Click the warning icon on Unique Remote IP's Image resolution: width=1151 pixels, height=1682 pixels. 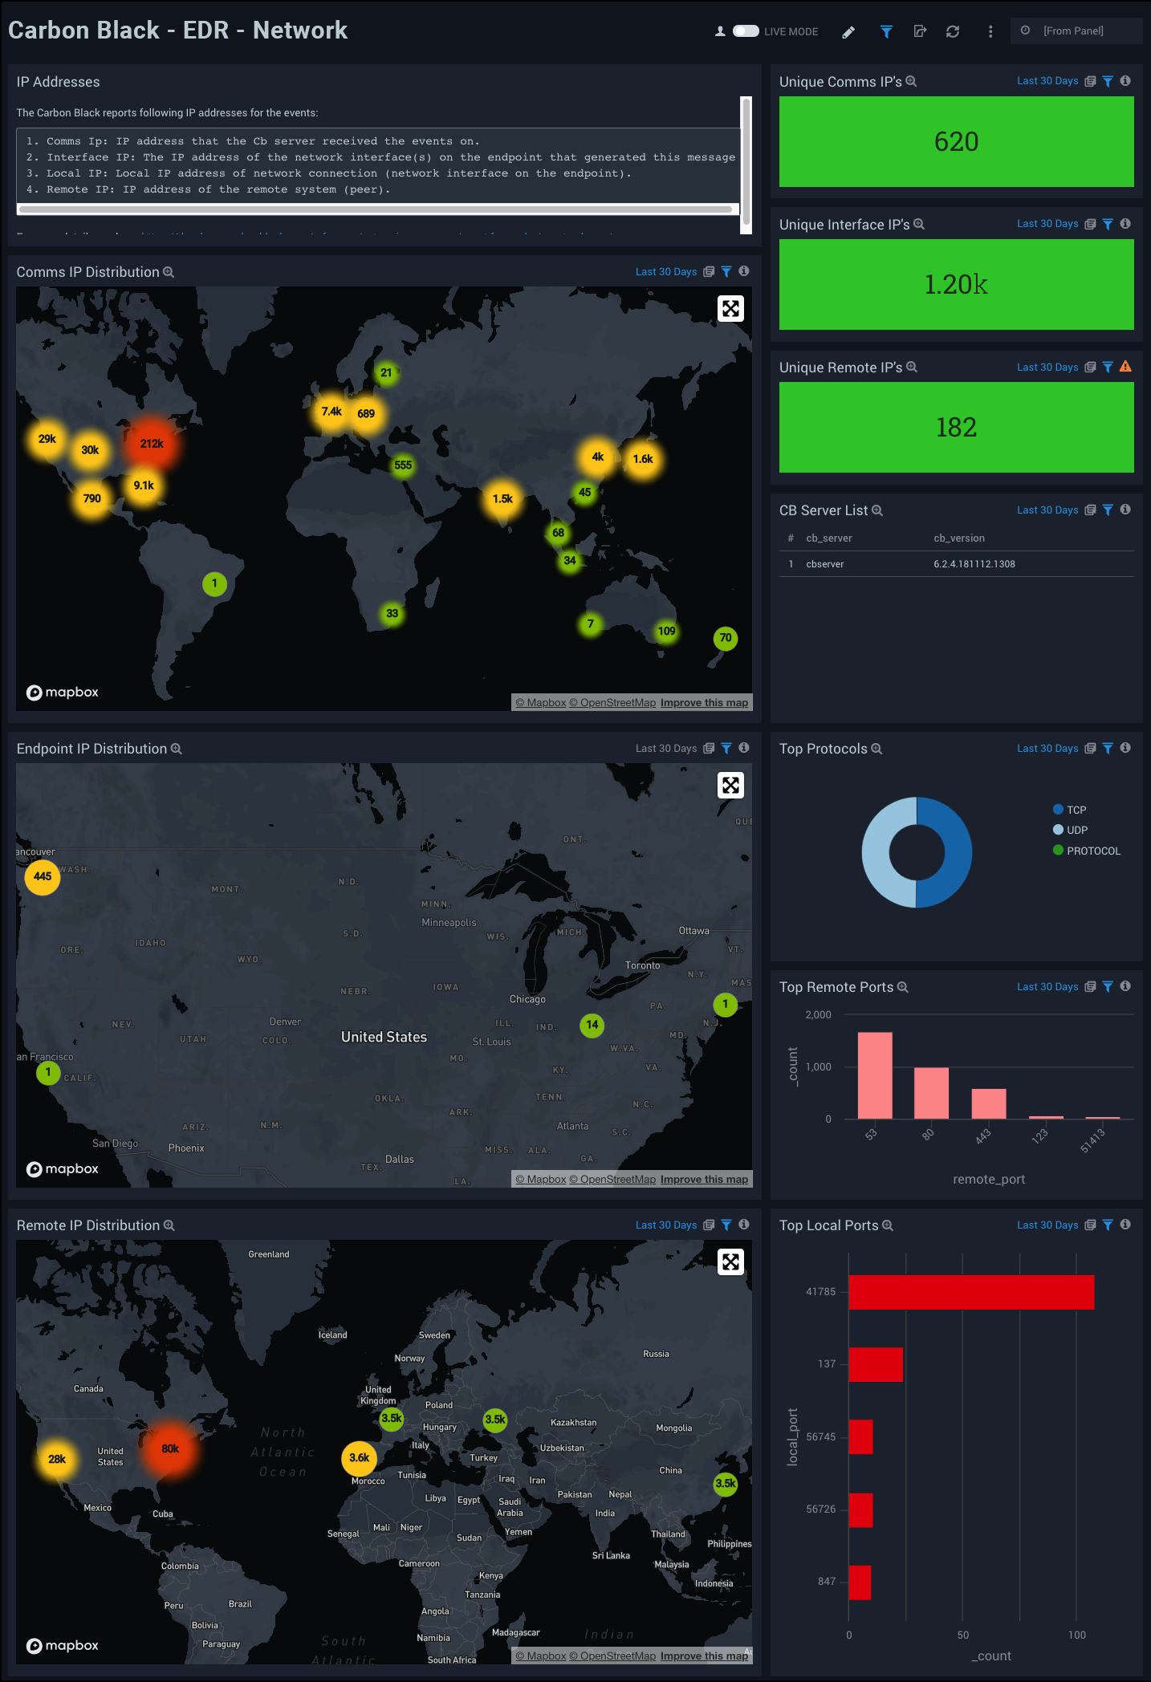click(1125, 367)
